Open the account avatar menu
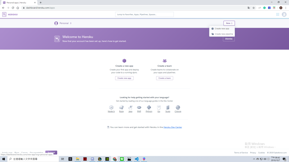 [x=284, y=14]
